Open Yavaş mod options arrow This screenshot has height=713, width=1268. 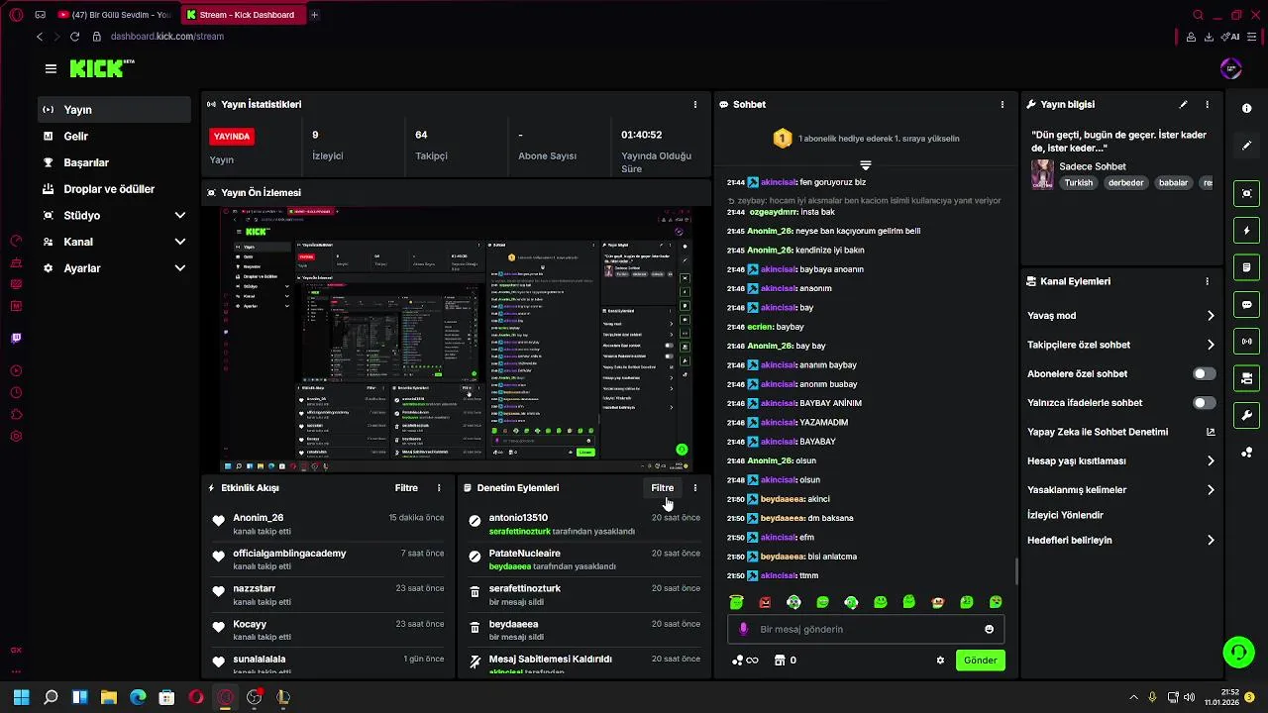[1211, 316]
